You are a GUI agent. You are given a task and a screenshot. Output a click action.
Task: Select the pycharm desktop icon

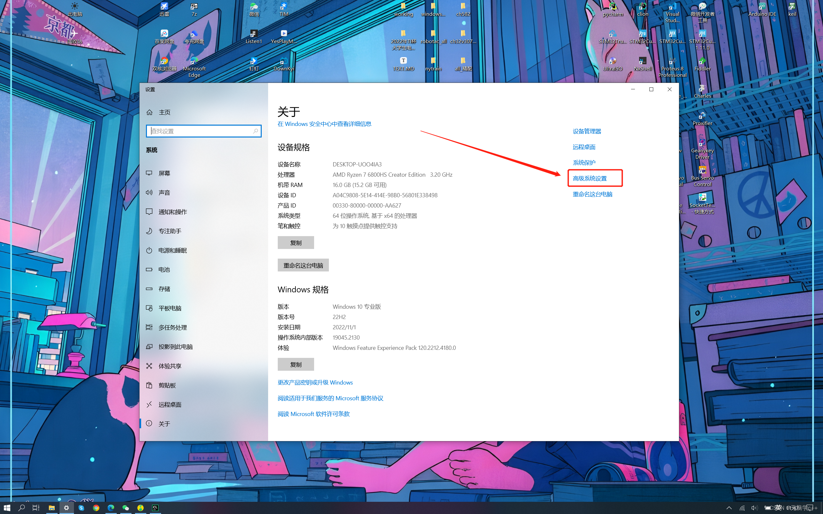click(612, 9)
